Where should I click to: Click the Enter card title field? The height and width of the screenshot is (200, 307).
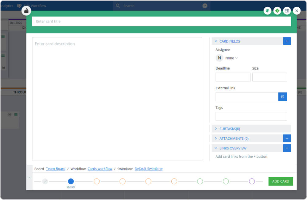tap(161, 21)
